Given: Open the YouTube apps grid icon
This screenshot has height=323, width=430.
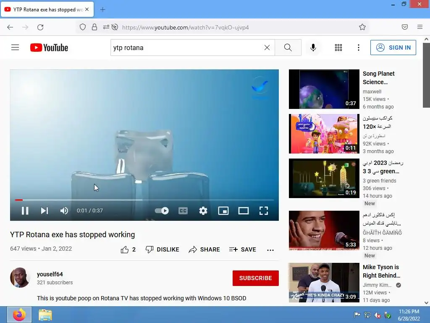Looking at the screenshot, I should pyautogui.click(x=338, y=48).
